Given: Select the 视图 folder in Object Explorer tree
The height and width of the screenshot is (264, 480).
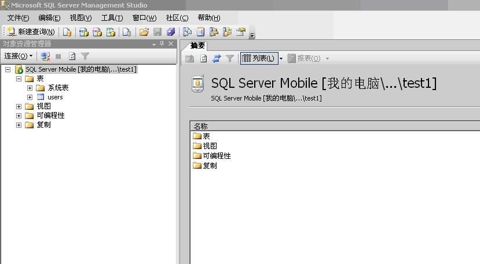Looking at the screenshot, I should point(43,106).
